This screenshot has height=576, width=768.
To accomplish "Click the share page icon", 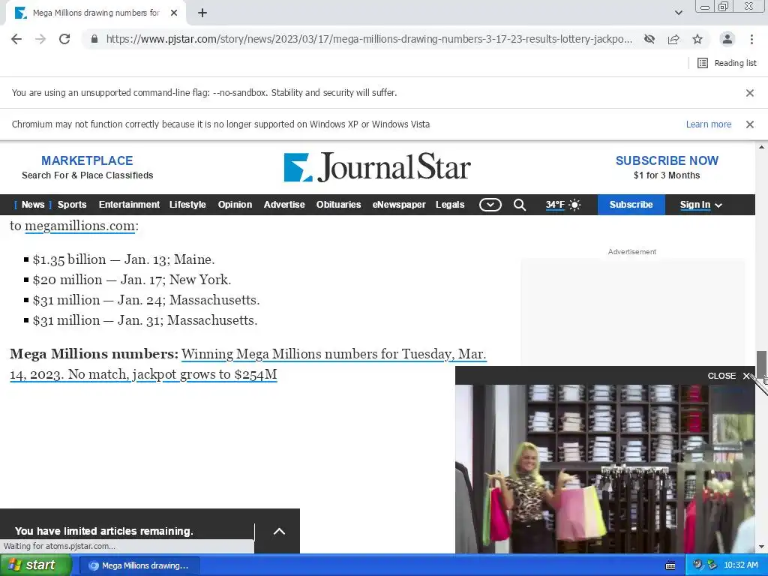I will 673,39.
